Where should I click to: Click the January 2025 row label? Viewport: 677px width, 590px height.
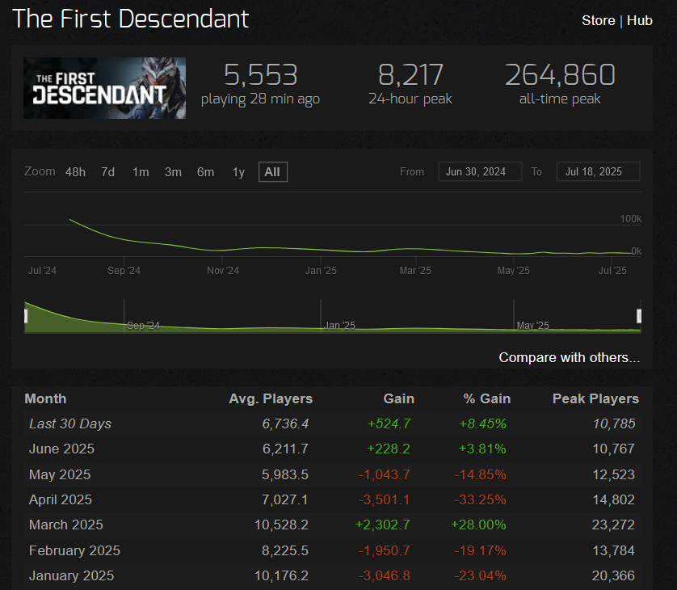click(x=72, y=575)
